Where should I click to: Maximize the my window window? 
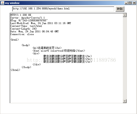(x=130, y=3)
